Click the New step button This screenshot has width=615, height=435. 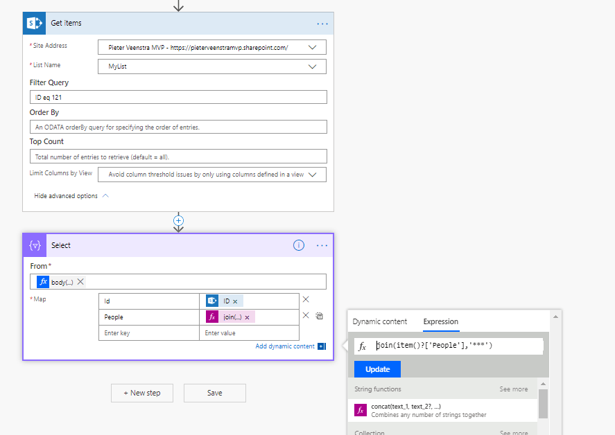pyautogui.click(x=142, y=393)
